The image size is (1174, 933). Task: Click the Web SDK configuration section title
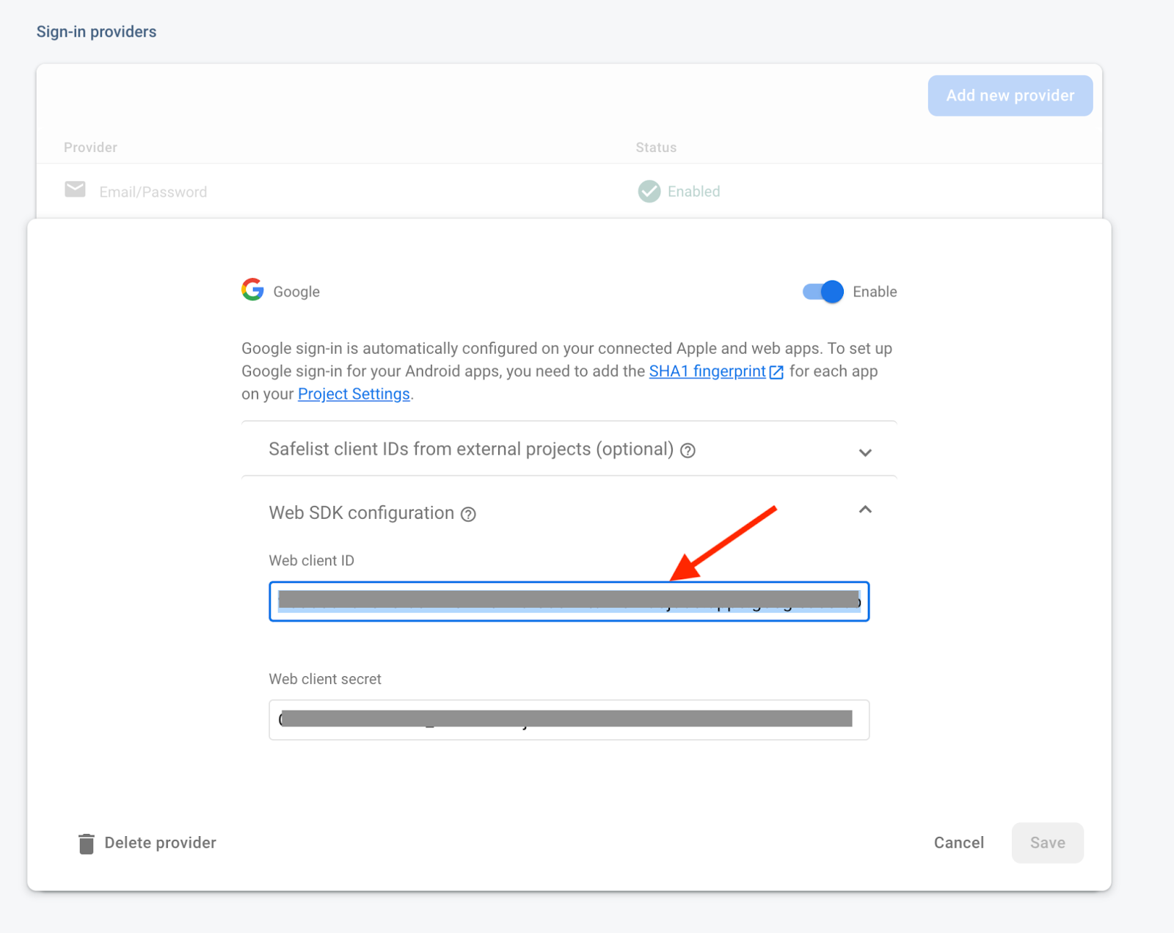(x=361, y=513)
